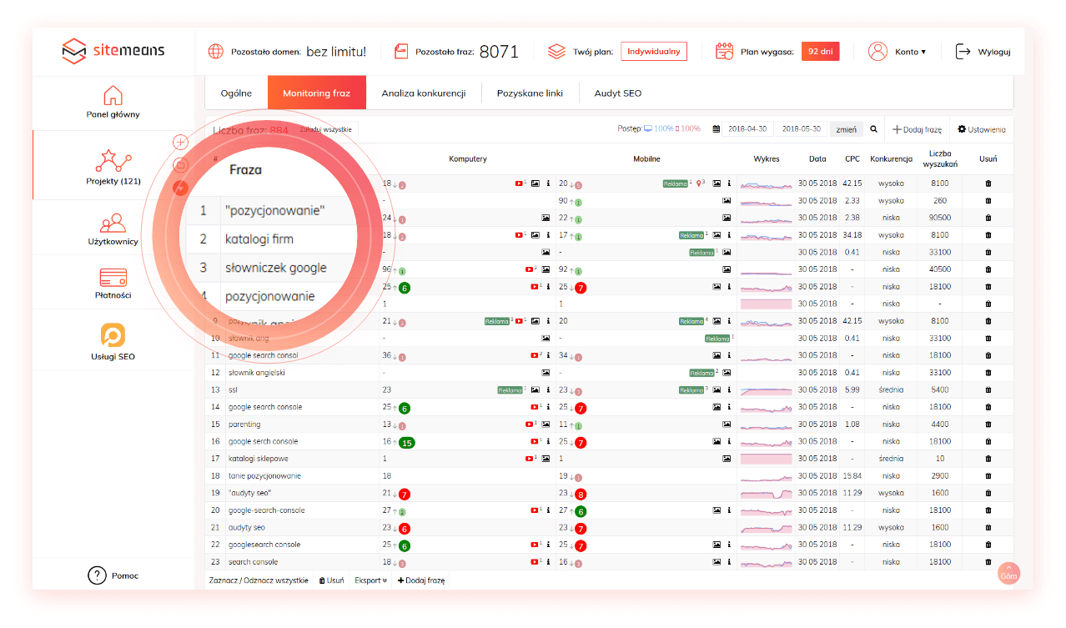Screen dimensions: 1066x628
Task: Select the Pozyskane linki tab
Action: click(x=530, y=93)
